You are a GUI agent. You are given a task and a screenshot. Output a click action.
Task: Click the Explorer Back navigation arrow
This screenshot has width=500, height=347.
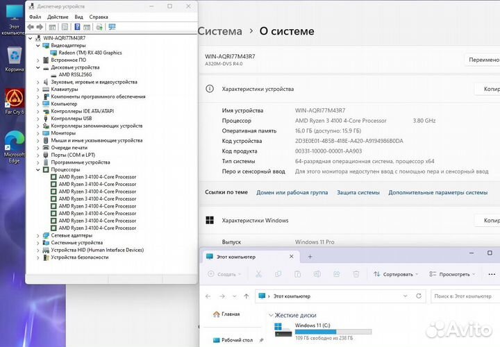(x=208, y=296)
